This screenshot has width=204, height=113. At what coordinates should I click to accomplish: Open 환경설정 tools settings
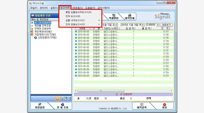(40, 106)
